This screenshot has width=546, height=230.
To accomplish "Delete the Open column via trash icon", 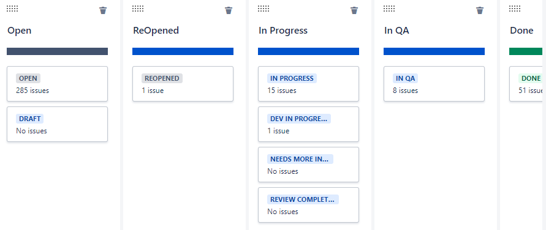I will (103, 10).
